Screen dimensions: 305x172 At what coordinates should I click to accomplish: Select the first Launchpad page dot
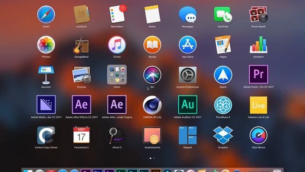point(151,158)
